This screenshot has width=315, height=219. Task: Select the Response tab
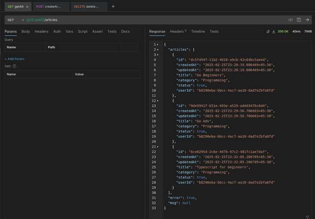click(x=157, y=31)
